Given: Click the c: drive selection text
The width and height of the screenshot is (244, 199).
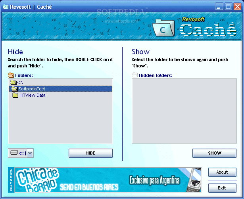Looking at the screenshot, I should click(22, 153).
